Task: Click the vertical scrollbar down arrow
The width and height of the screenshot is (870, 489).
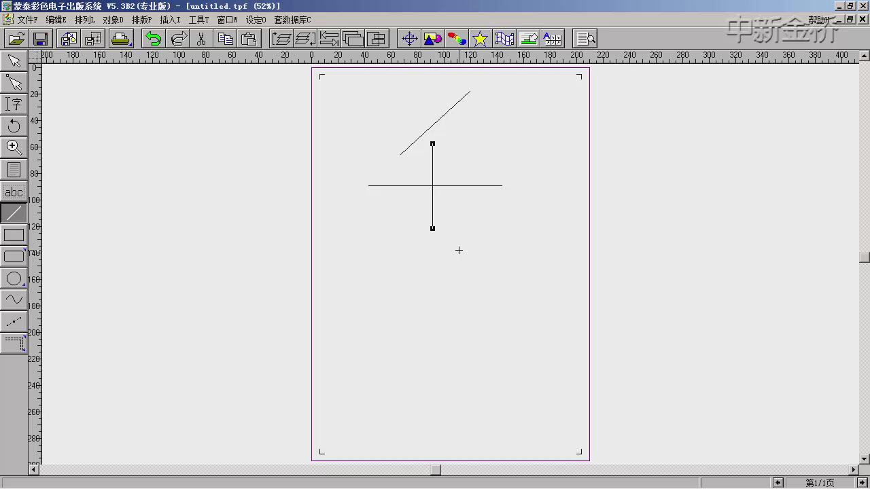Action: (864, 460)
